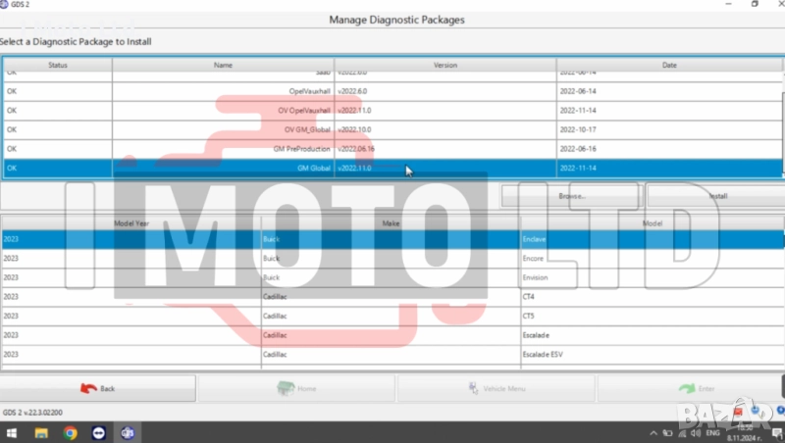Open the Windows Start menu
Viewport: 785px width, 443px height.
[11, 433]
